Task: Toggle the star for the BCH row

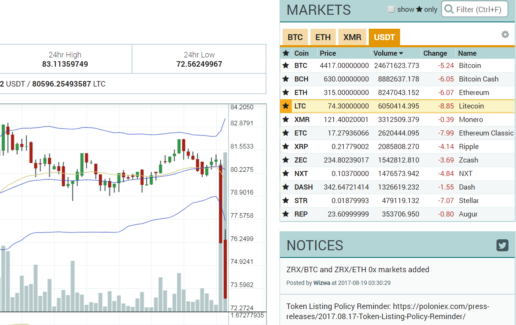Action: pos(286,79)
